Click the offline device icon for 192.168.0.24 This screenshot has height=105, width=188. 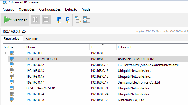(x=12, y=94)
